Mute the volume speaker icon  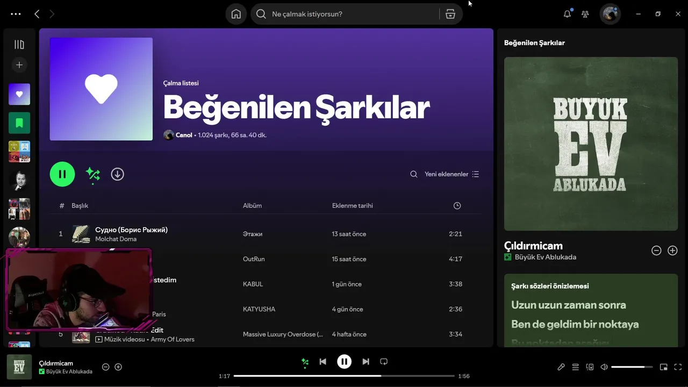(604, 367)
